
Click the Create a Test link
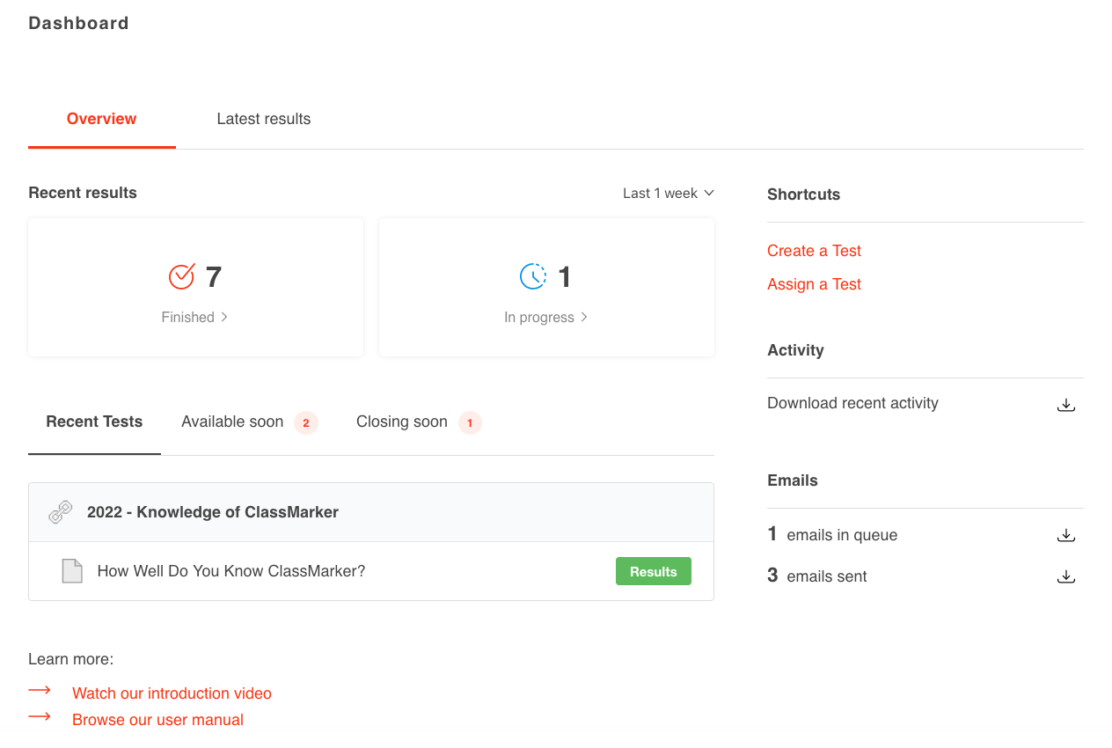(x=813, y=251)
